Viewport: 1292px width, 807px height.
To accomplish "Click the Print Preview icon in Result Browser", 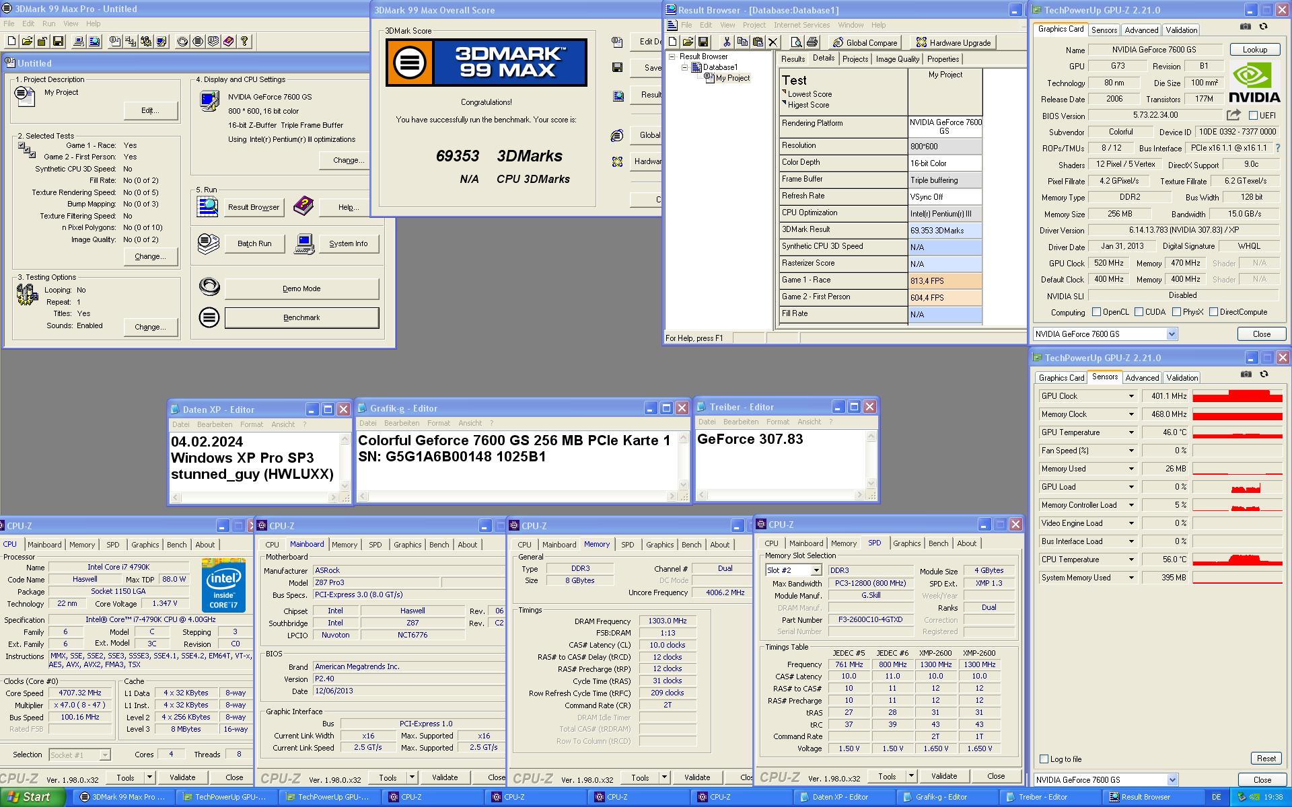I will point(797,42).
